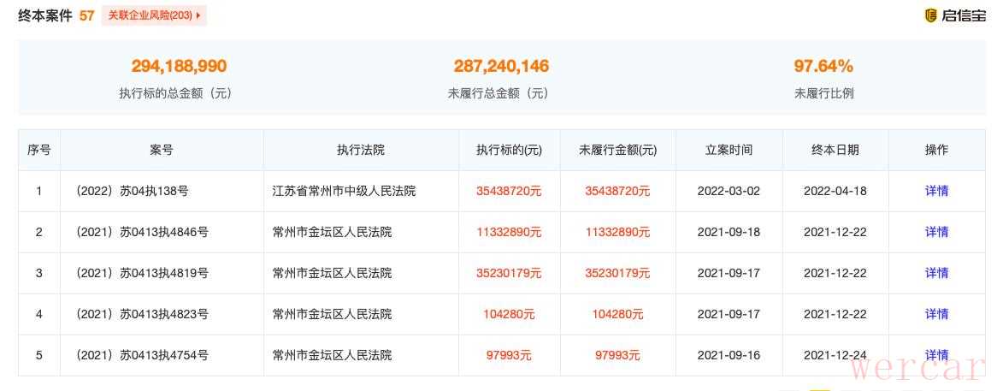
Task: Select the 立案时间 column header
Action: pos(729,150)
